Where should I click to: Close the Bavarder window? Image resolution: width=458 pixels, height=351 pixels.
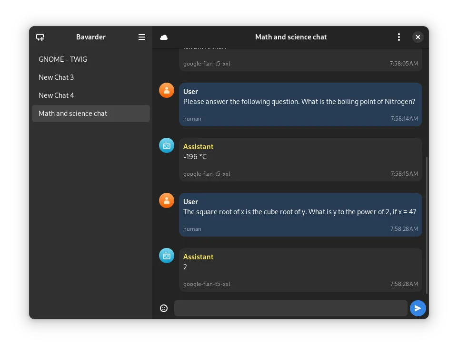[418, 37]
